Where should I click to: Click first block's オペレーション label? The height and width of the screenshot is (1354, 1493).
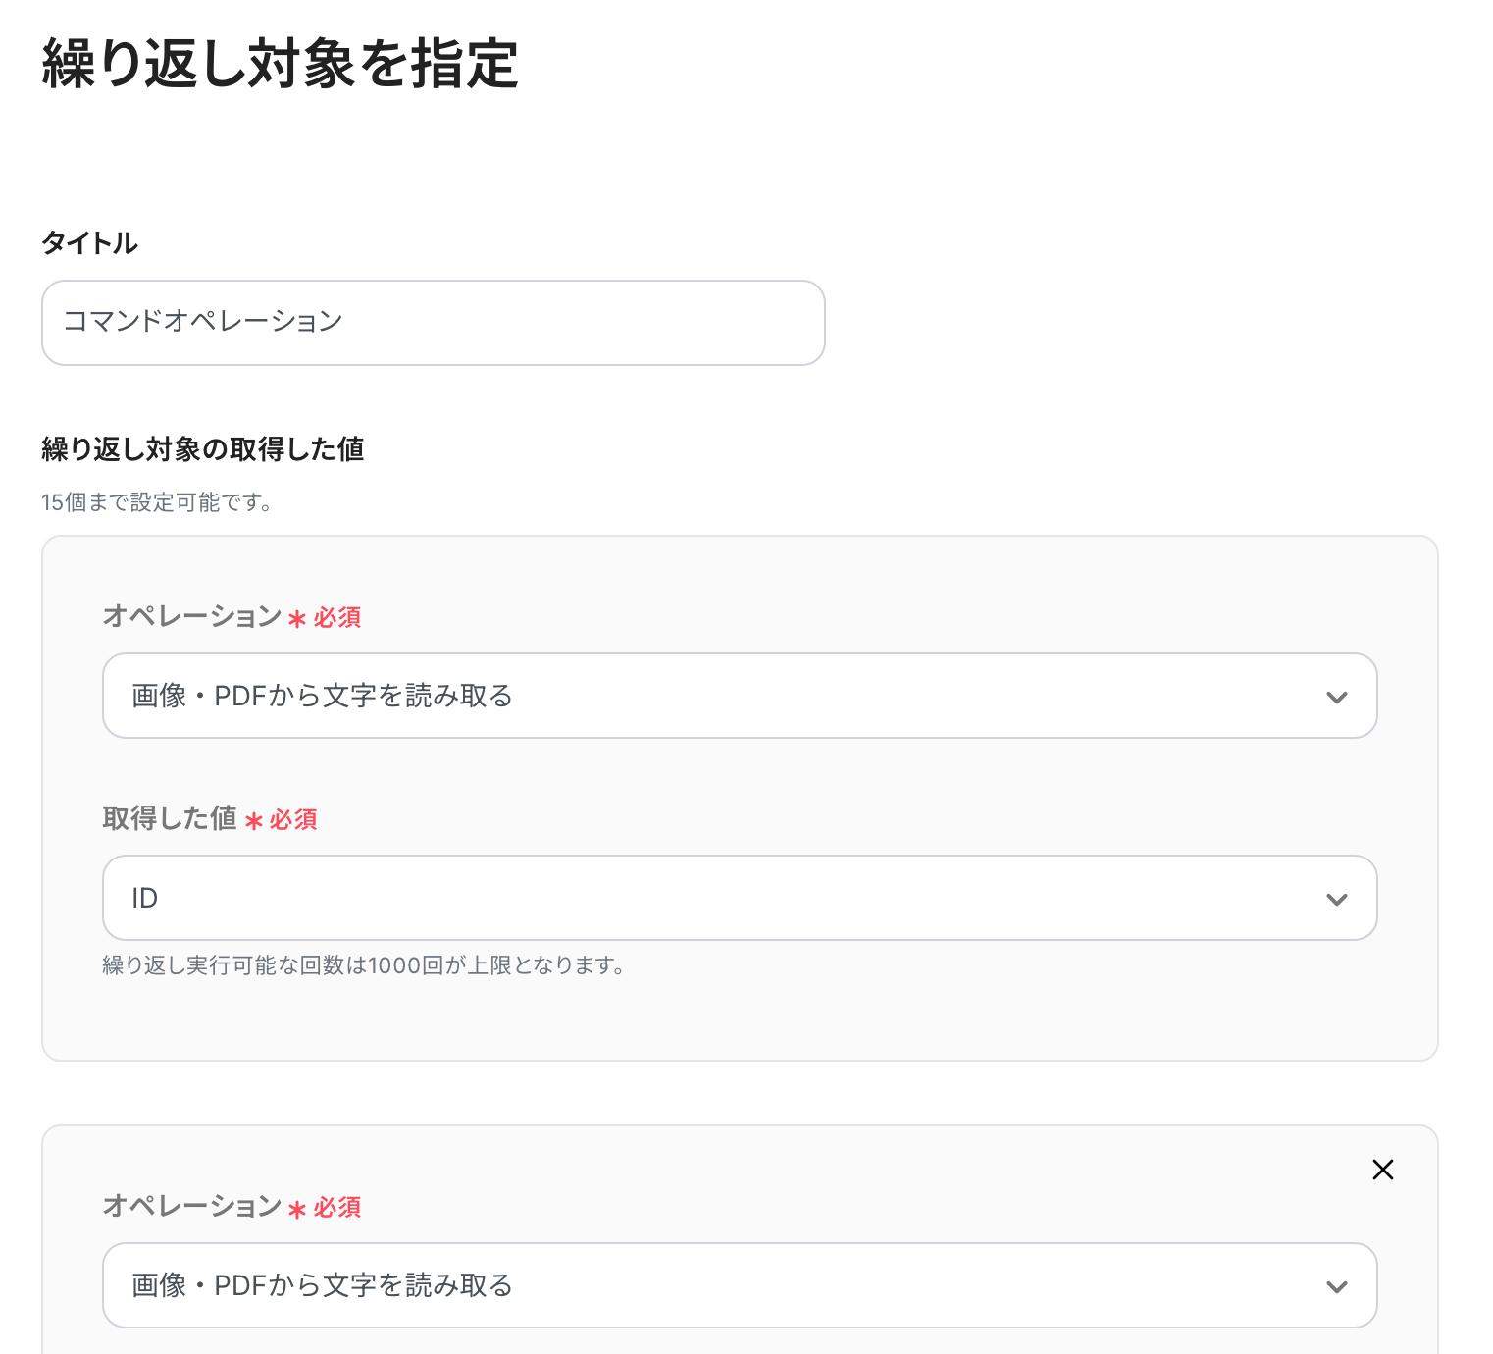[192, 616]
